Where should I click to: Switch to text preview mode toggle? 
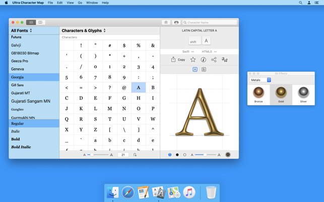pyautogui.click(x=204, y=69)
